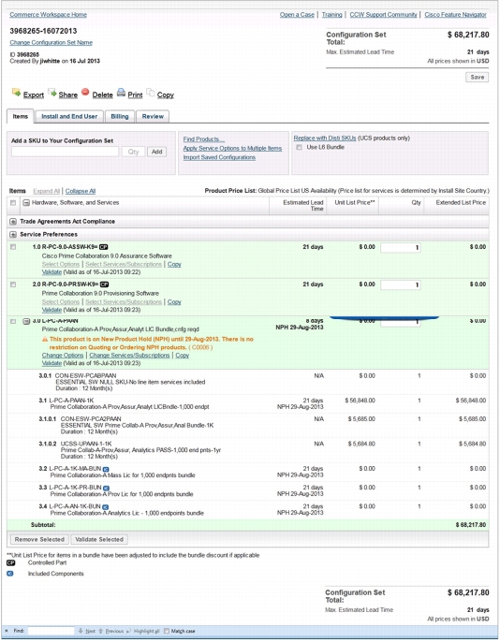This screenshot has width=500, height=642.
Task: Click Change Configuration Set Name link
Action: [x=51, y=43]
